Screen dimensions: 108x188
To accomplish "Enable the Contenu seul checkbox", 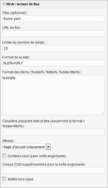I will click(4, 156).
